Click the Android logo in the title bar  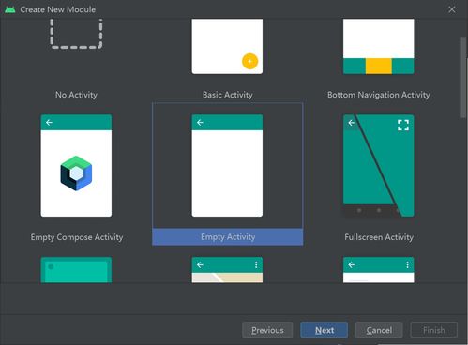point(10,9)
